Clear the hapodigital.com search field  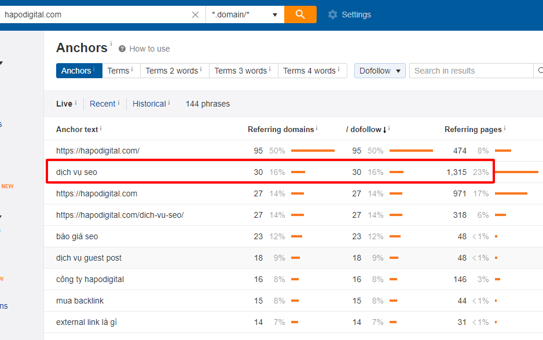click(195, 14)
